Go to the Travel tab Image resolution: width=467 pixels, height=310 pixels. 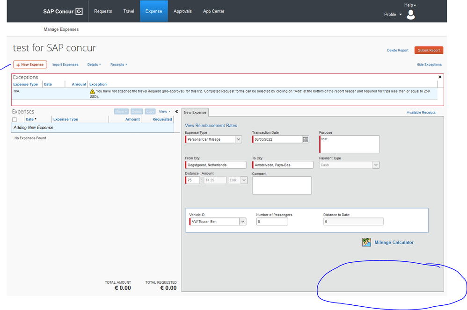pos(129,11)
